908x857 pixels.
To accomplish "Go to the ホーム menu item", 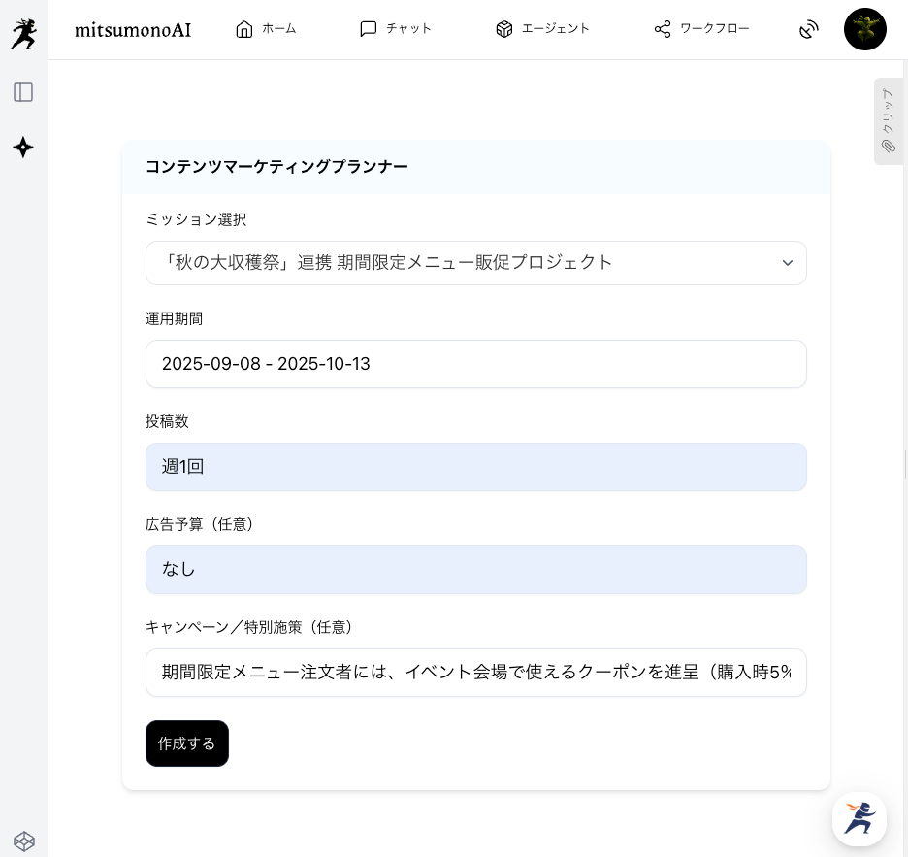I will click(x=266, y=29).
